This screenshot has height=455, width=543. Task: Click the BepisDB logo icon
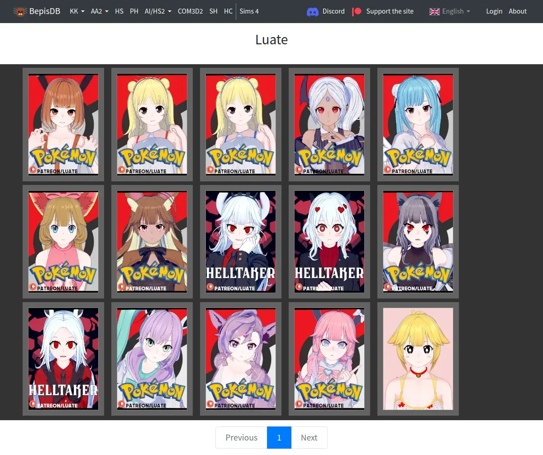pos(20,11)
